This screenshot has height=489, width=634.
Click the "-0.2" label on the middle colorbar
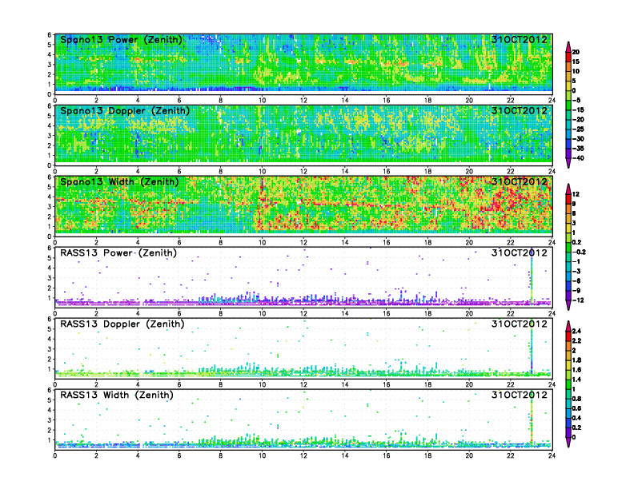[x=579, y=252]
